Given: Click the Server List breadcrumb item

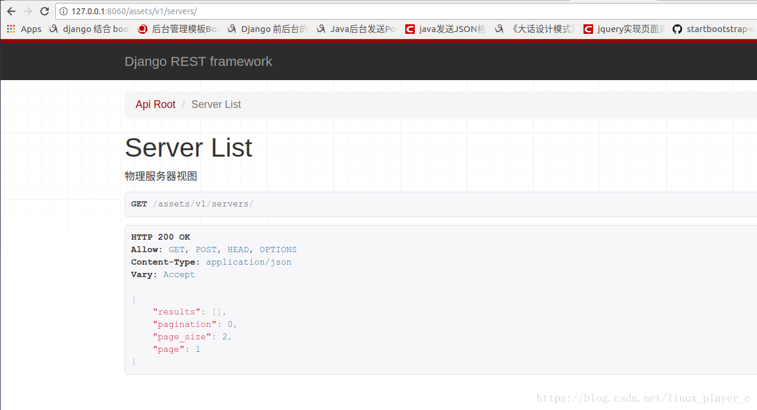Looking at the screenshot, I should tap(216, 104).
